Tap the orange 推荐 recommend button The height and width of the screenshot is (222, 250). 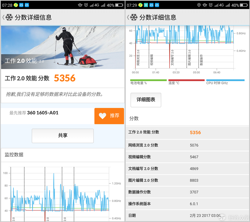(x=109, y=116)
